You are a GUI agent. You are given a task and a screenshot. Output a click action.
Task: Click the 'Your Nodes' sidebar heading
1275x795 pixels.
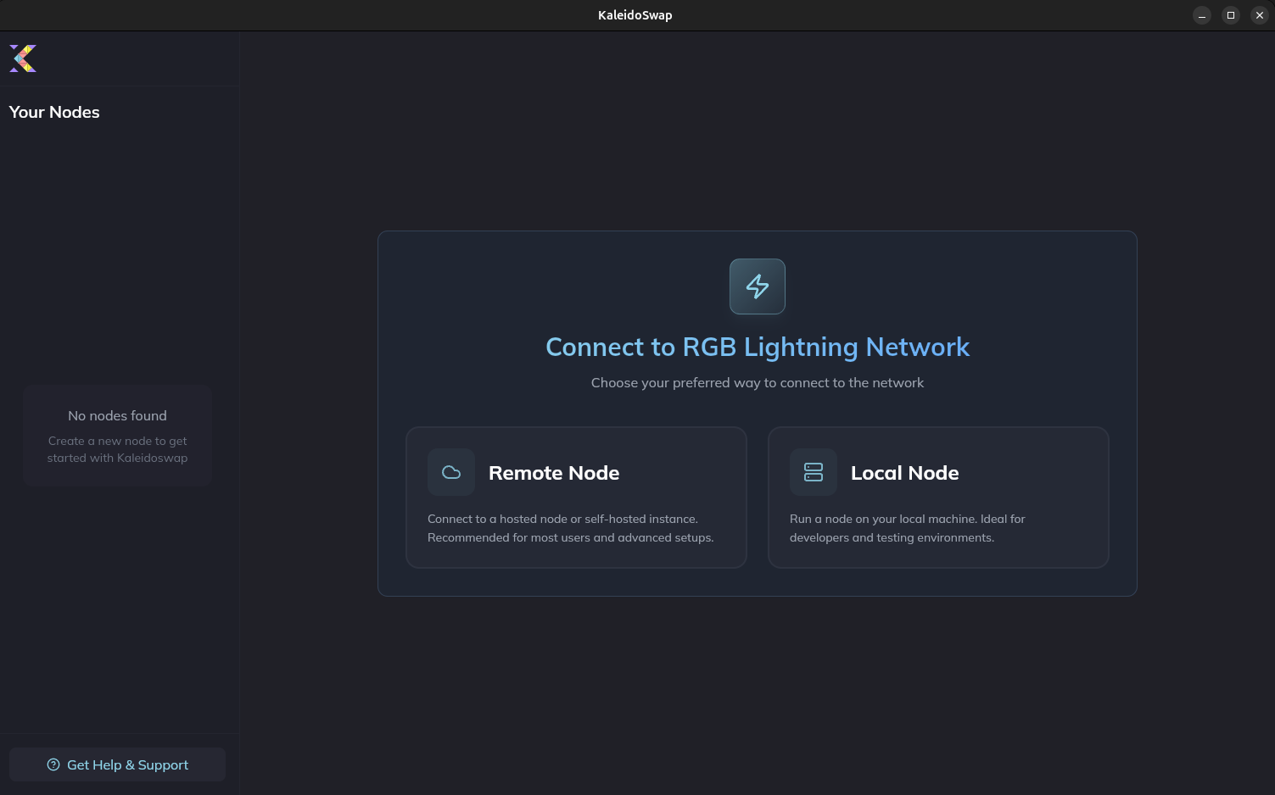(54, 112)
